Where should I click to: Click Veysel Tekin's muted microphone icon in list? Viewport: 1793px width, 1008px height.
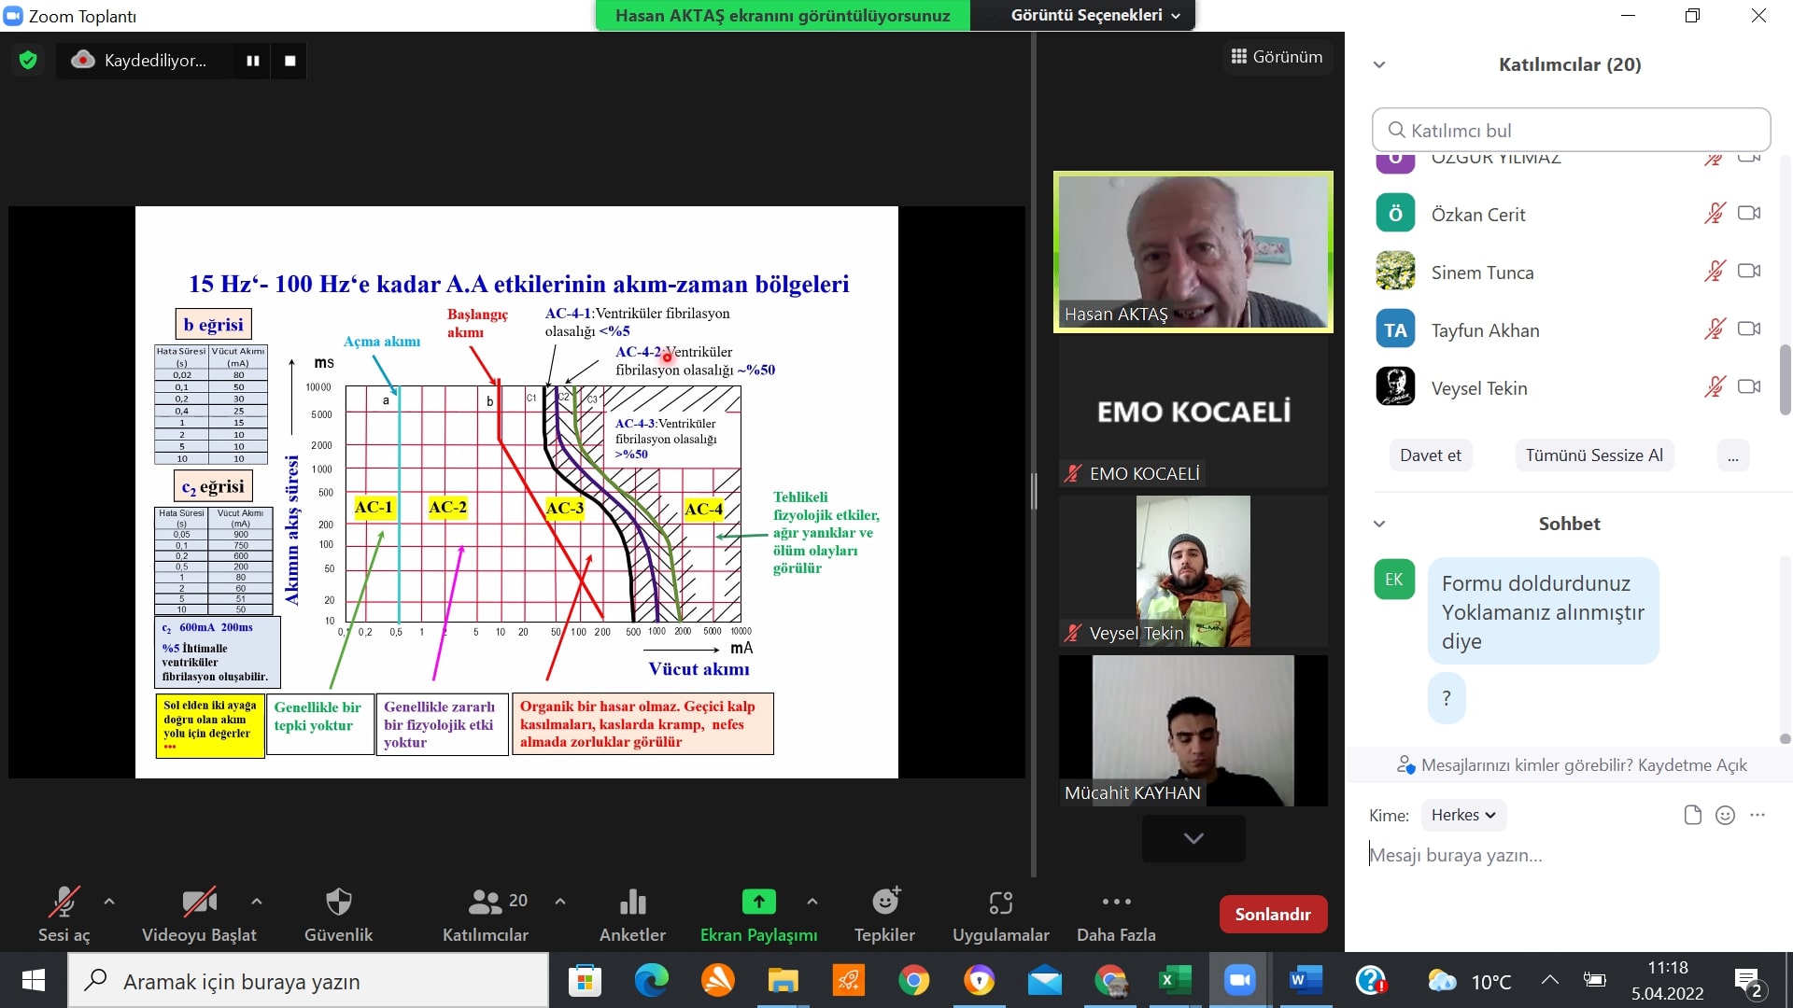pos(1715,387)
